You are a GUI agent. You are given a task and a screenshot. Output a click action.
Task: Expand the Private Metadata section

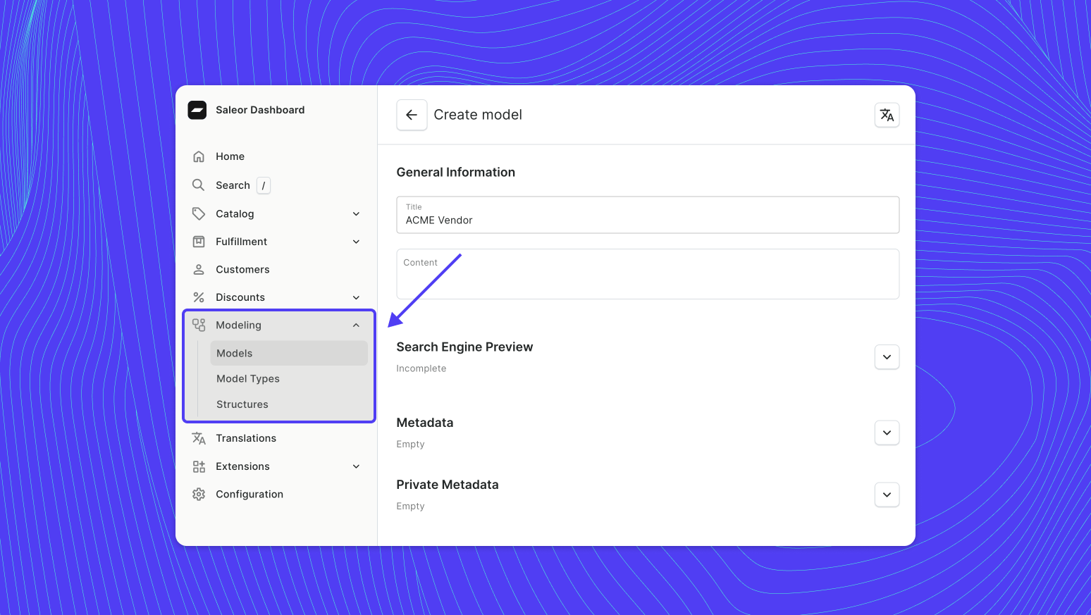tap(887, 495)
